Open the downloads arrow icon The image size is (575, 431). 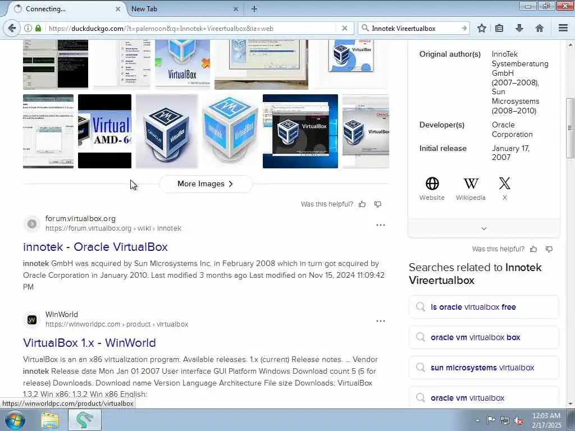519,28
